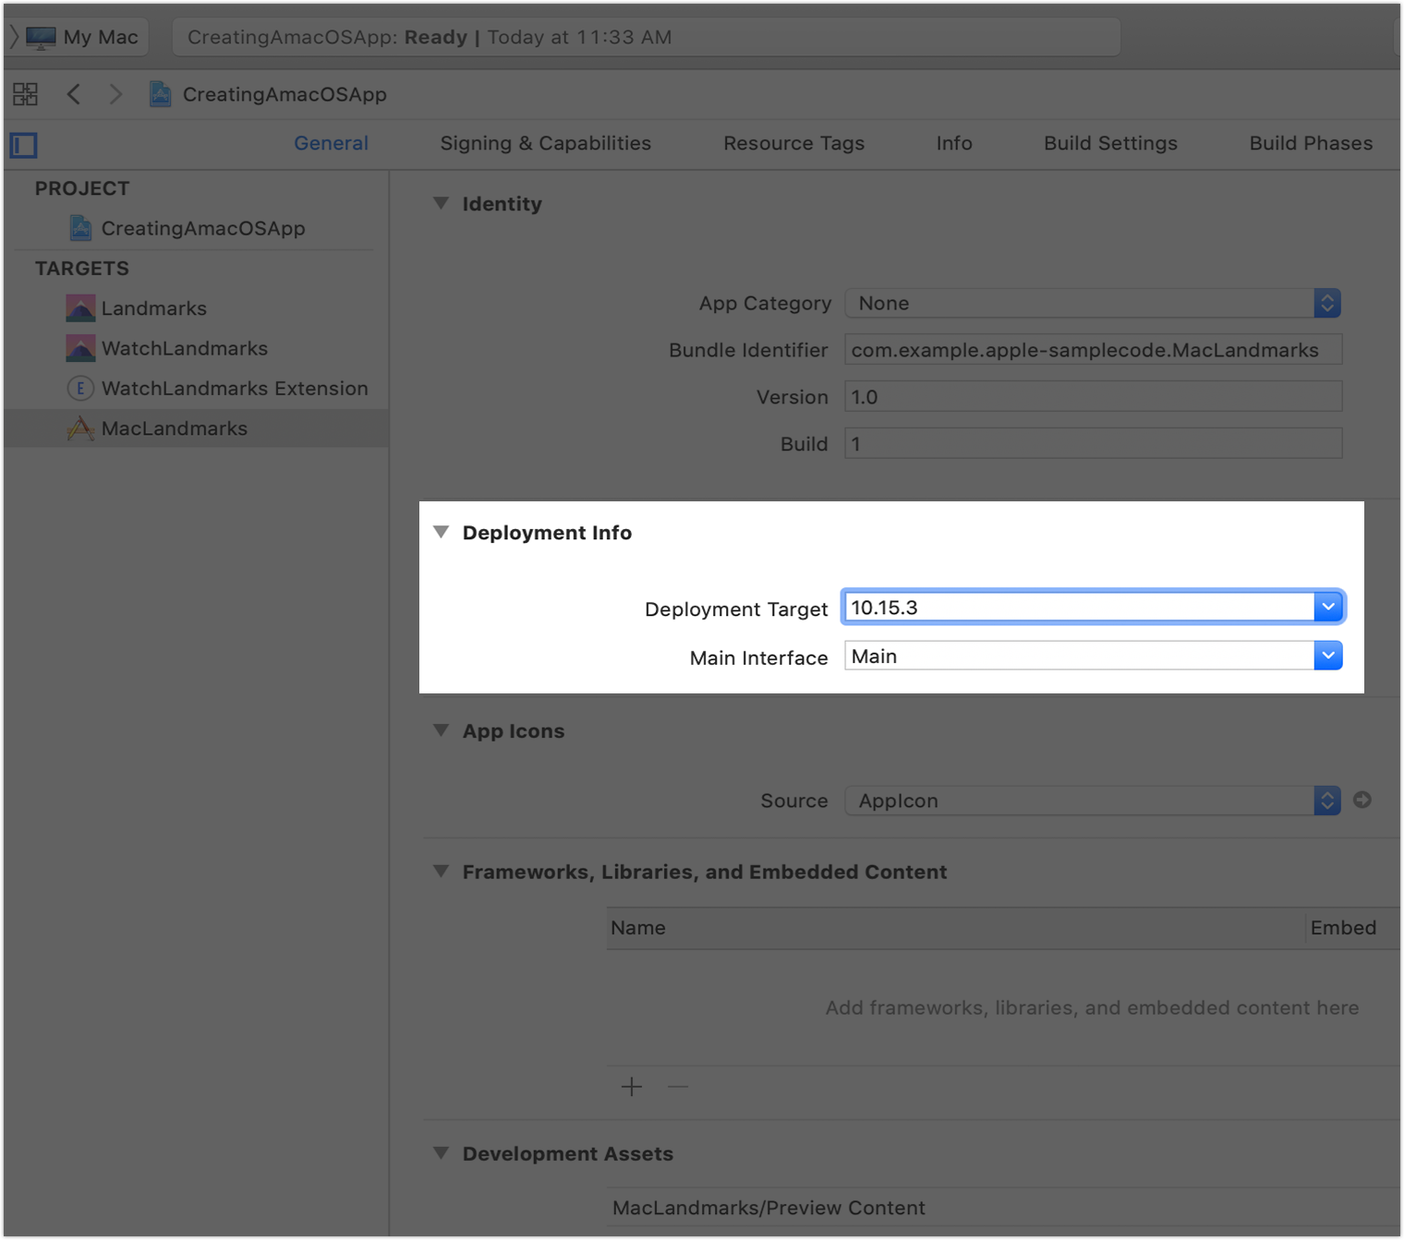Click CreatingAmacOSApp breadcrumb title

point(284,94)
